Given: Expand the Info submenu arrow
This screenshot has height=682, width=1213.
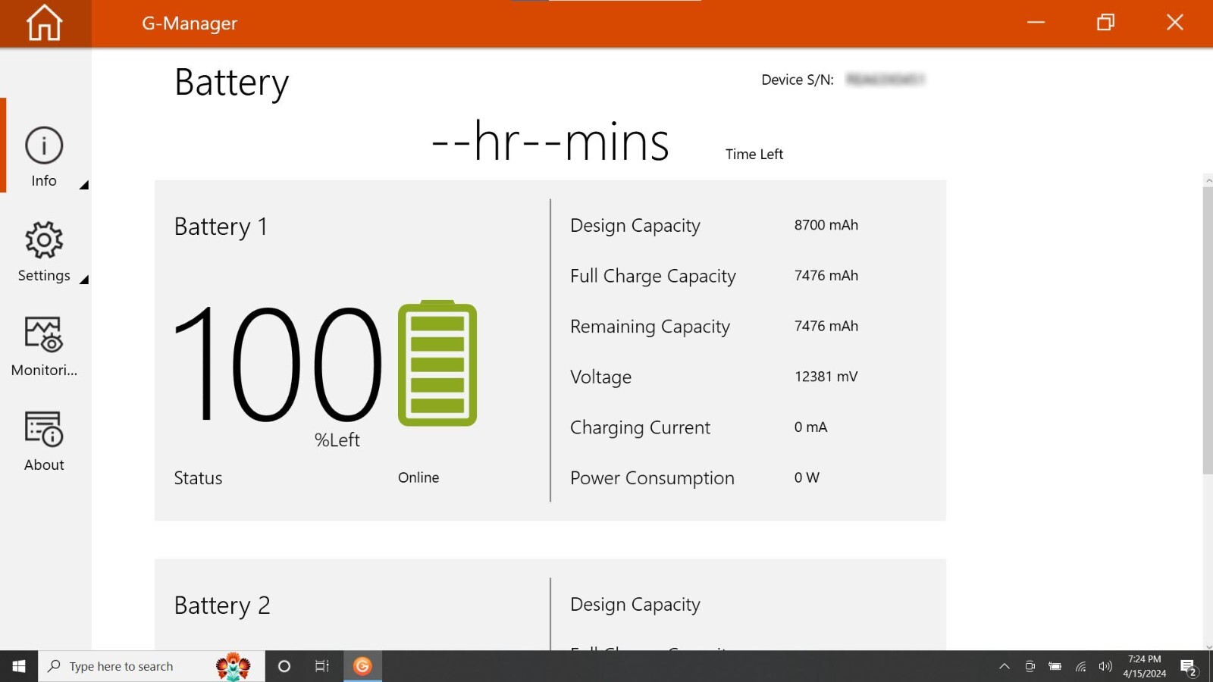Looking at the screenshot, I should 84,185.
